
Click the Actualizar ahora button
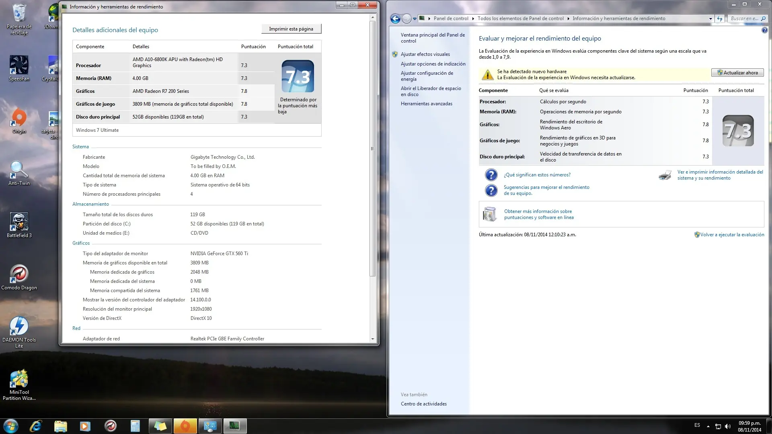[737, 73]
